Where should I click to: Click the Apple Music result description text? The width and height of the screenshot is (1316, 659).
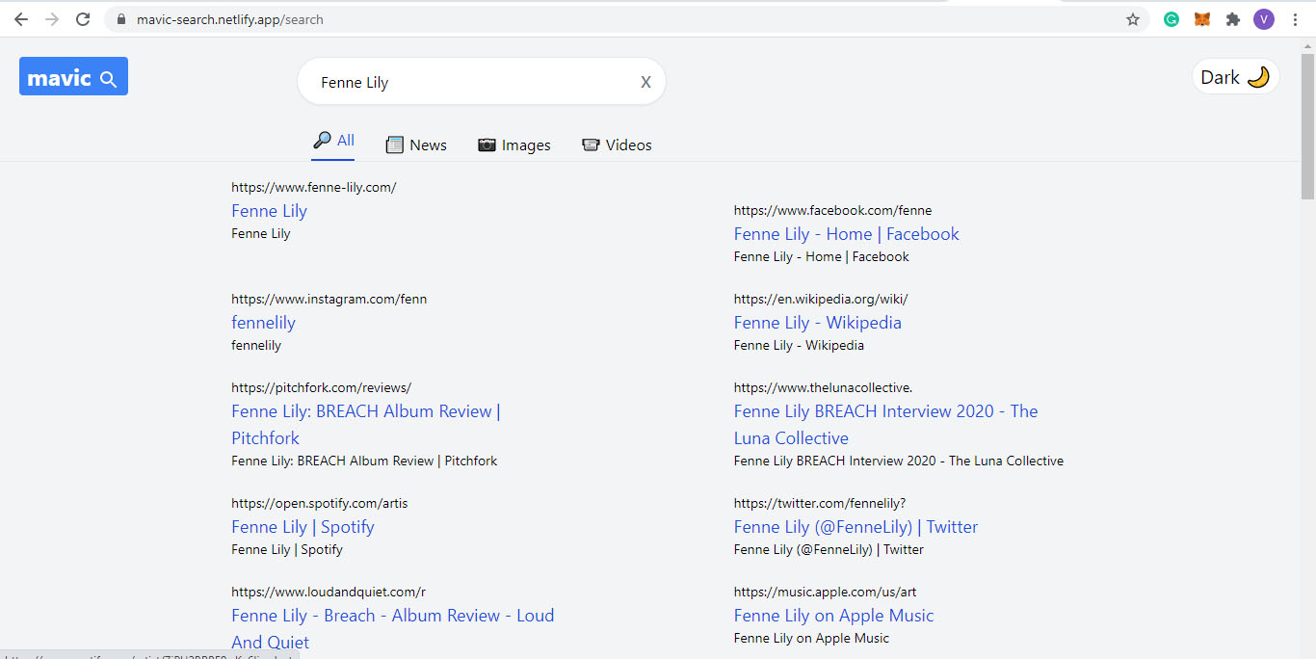(812, 638)
